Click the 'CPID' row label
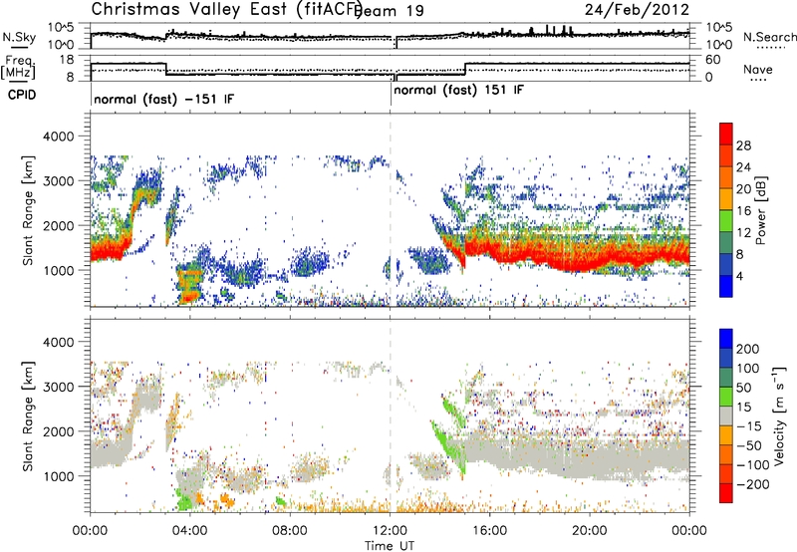 click(22, 95)
